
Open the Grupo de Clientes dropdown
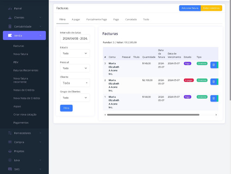(x=75, y=98)
